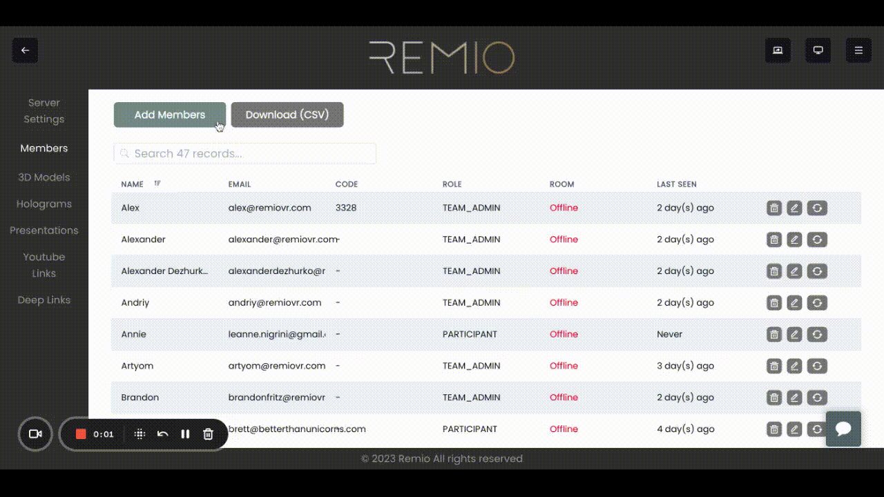
Task: Select the laptop share icon in the header
Action: coord(777,50)
